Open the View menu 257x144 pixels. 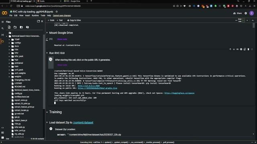[21, 16]
